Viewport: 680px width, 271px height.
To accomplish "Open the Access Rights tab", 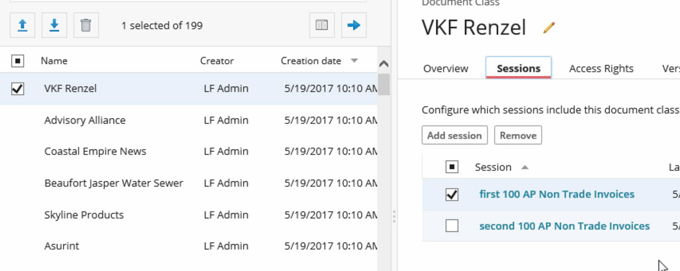I will pos(601,68).
